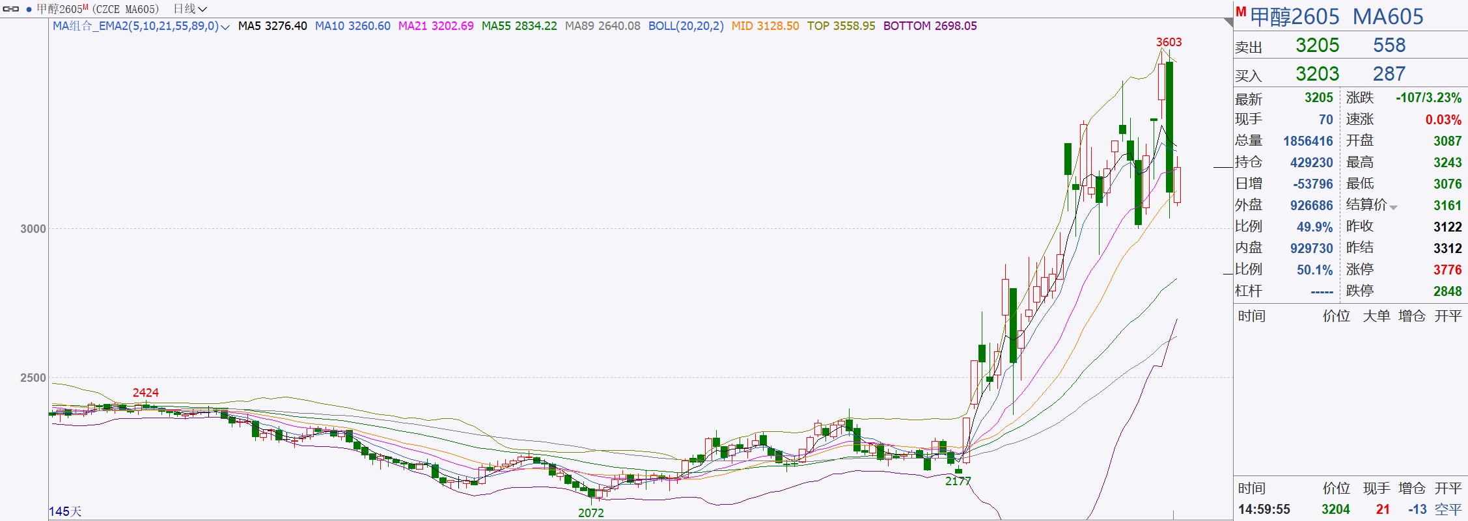Image resolution: width=1468 pixels, height=521 pixels.
Task: Click the gray corner triangle at chart's top-right
Action: (x=1228, y=23)
